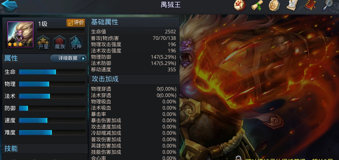Open the scroll with green ribbon
This screenshot has height=160, width=339.
point(257,5)
